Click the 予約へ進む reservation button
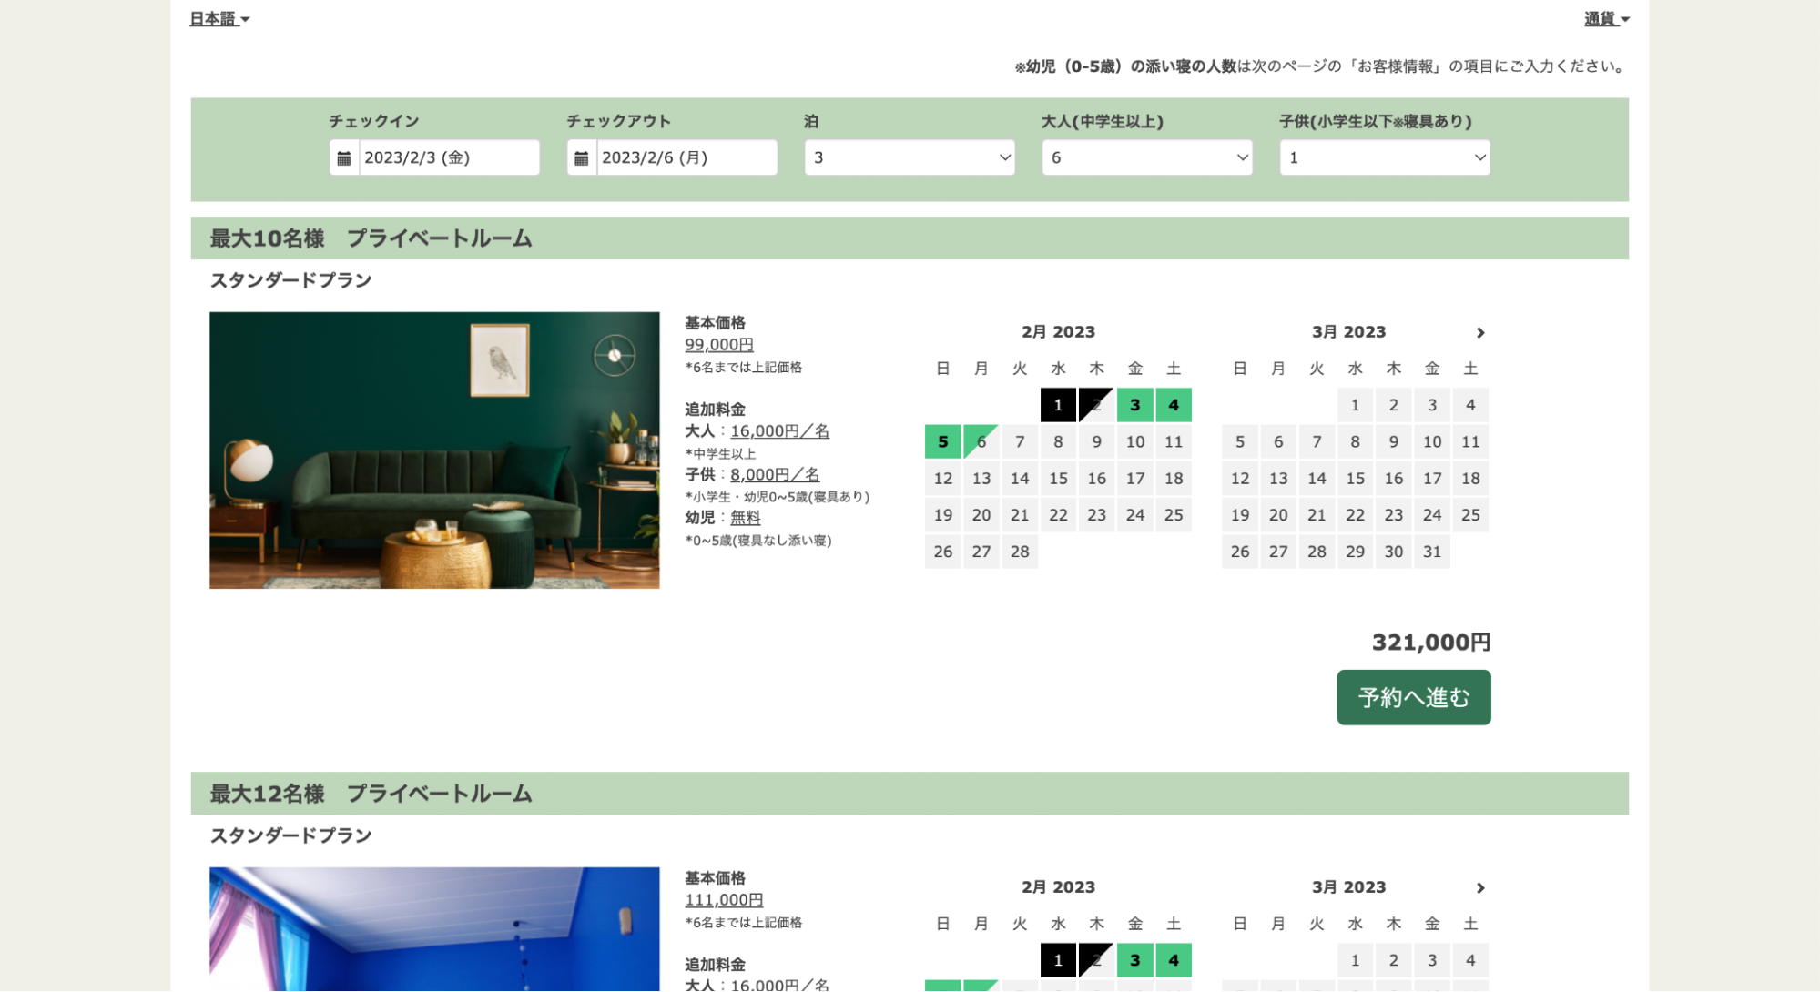Screen dimensions: 1820x992 (x=1413, y=698)
